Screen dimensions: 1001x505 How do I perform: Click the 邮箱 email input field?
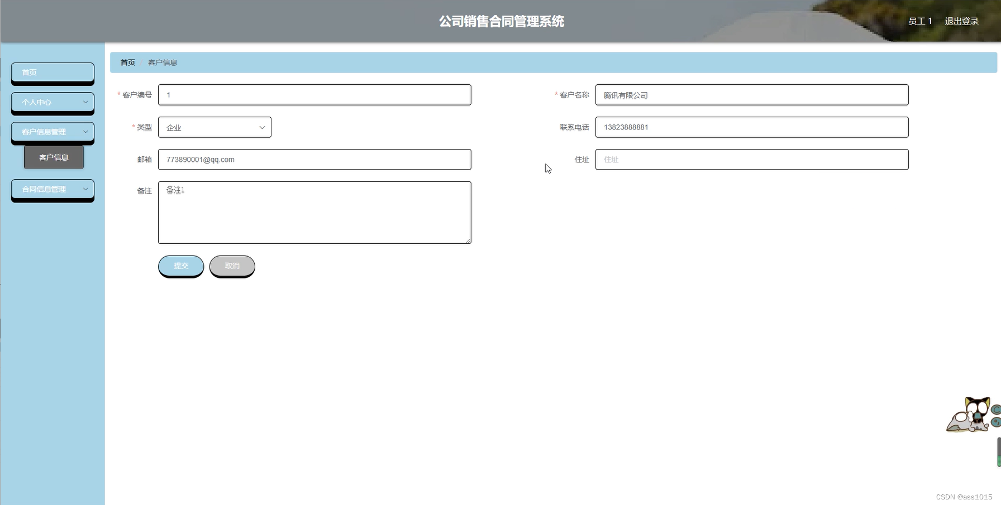(x=314, y=160)
